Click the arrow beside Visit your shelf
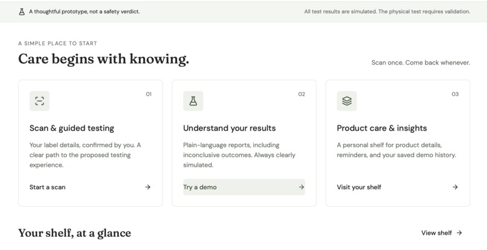 (455, 187)
